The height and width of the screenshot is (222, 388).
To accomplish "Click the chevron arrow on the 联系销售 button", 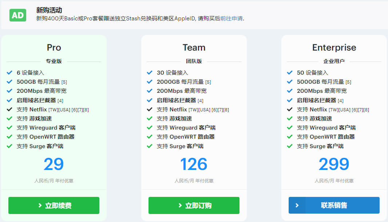I will 297,205.
